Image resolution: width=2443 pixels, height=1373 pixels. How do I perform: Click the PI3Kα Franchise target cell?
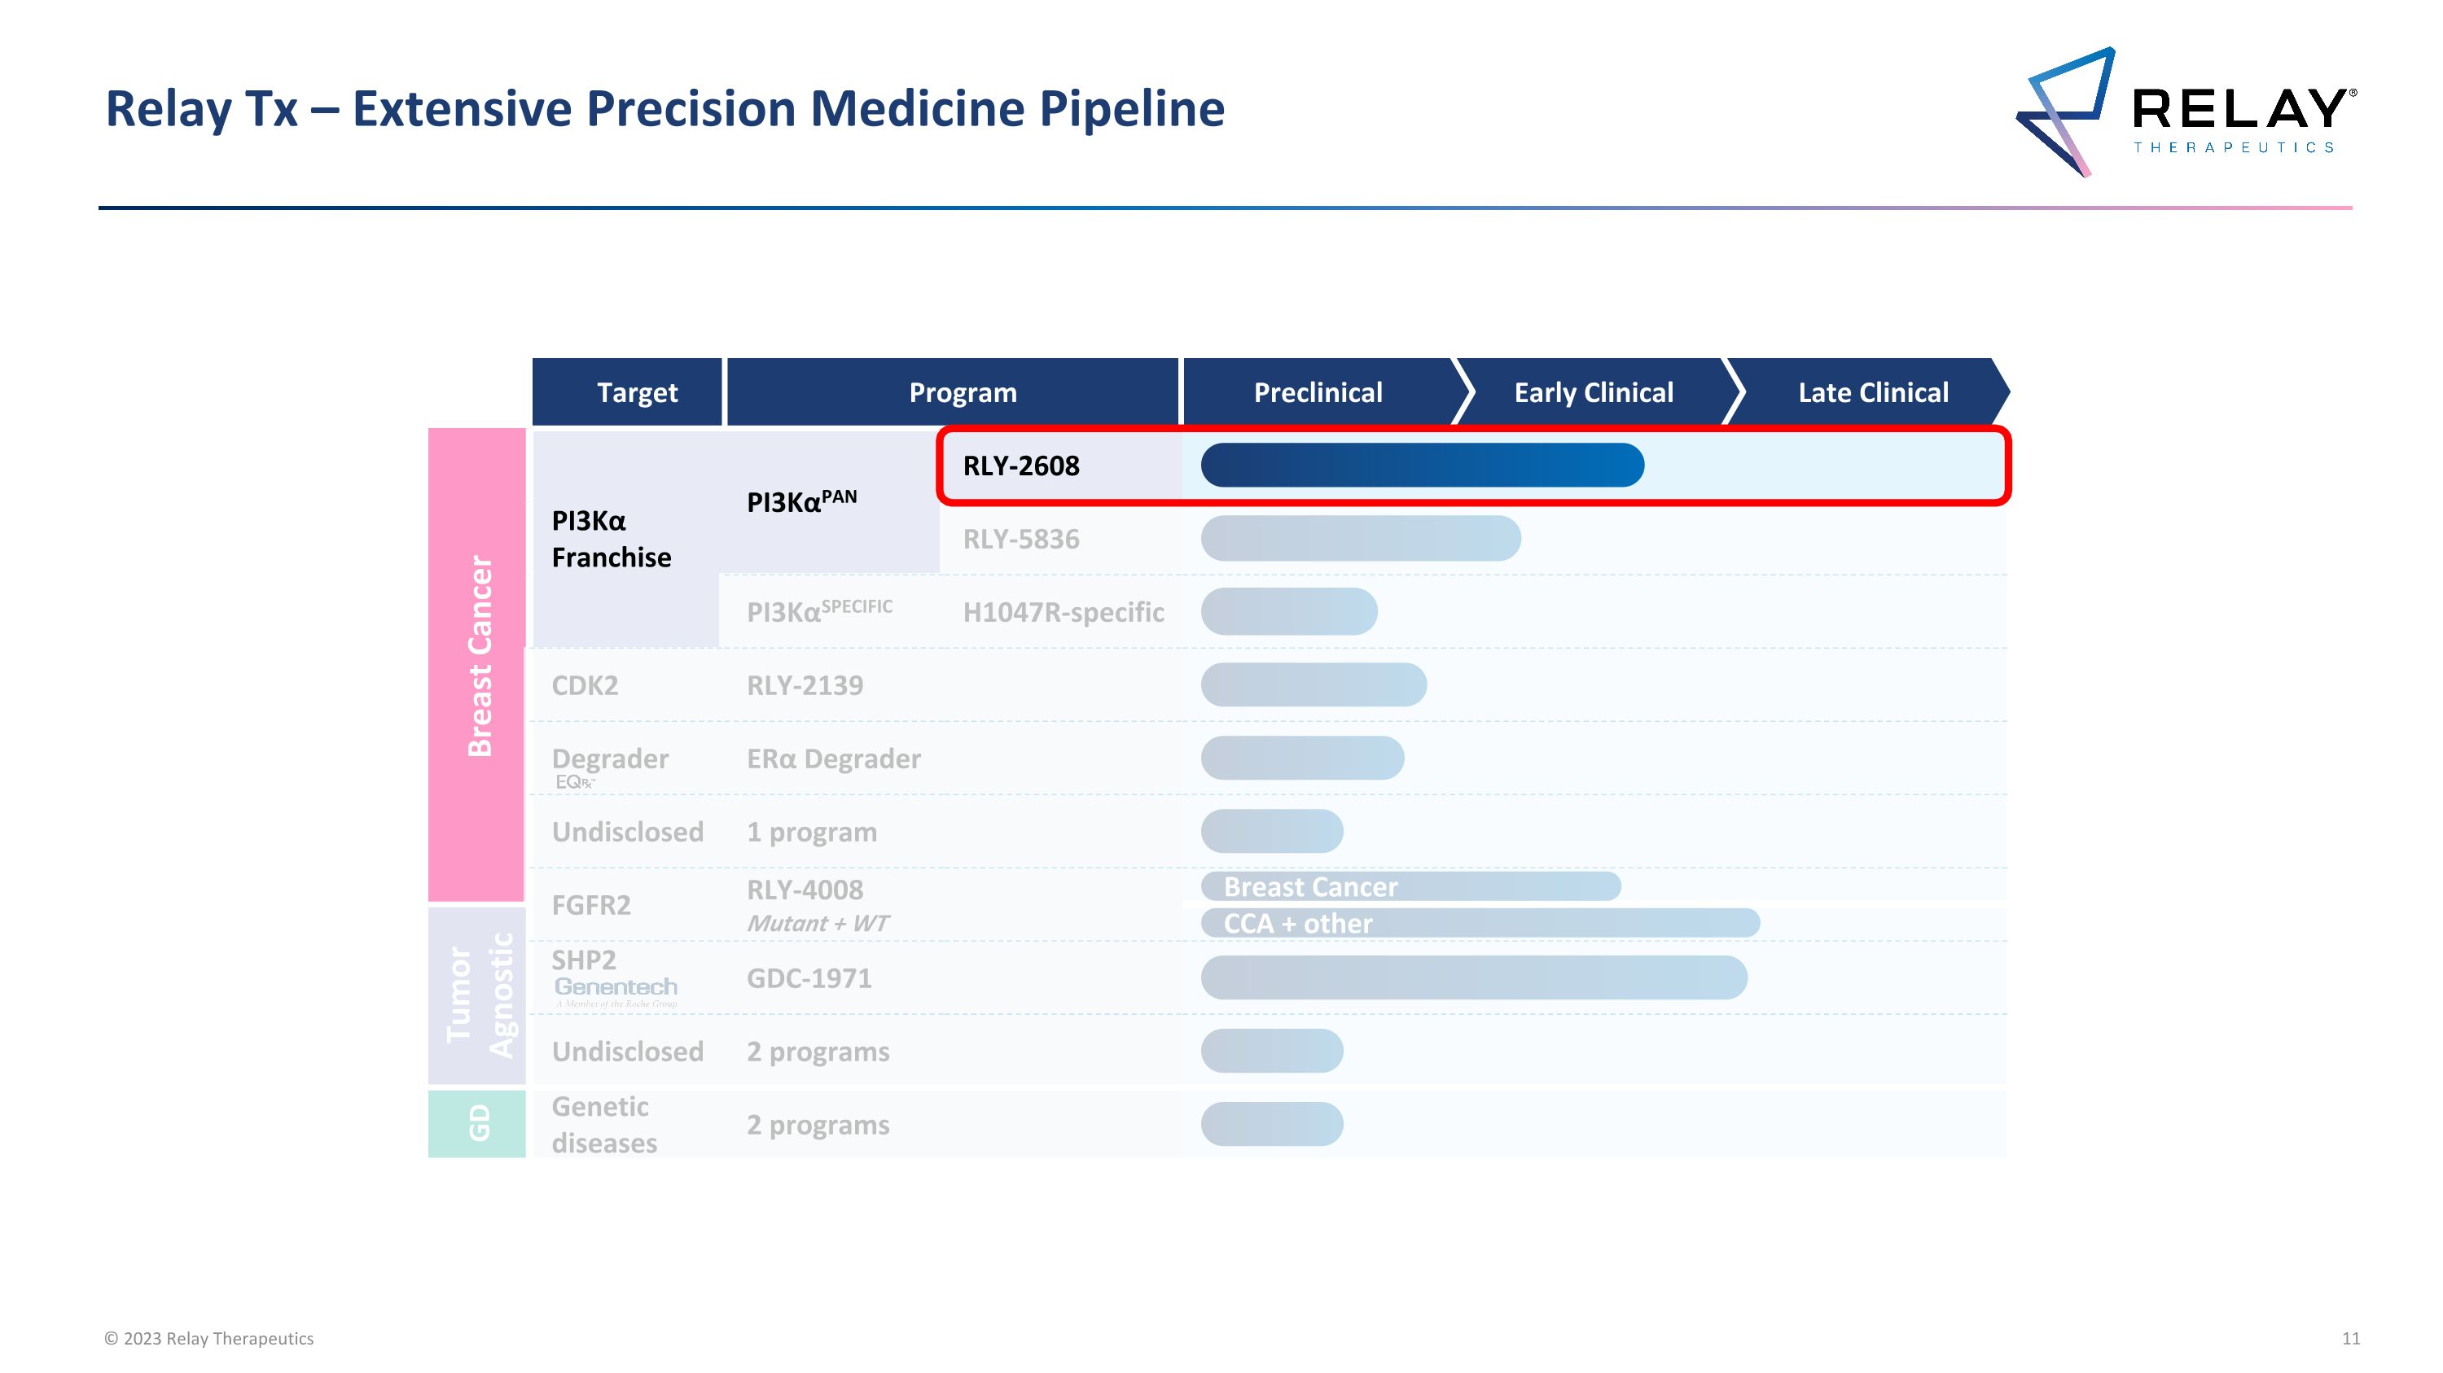point(611,539)
